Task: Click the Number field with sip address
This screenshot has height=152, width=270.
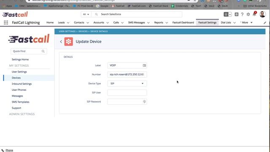Action: tap(127, 74)
